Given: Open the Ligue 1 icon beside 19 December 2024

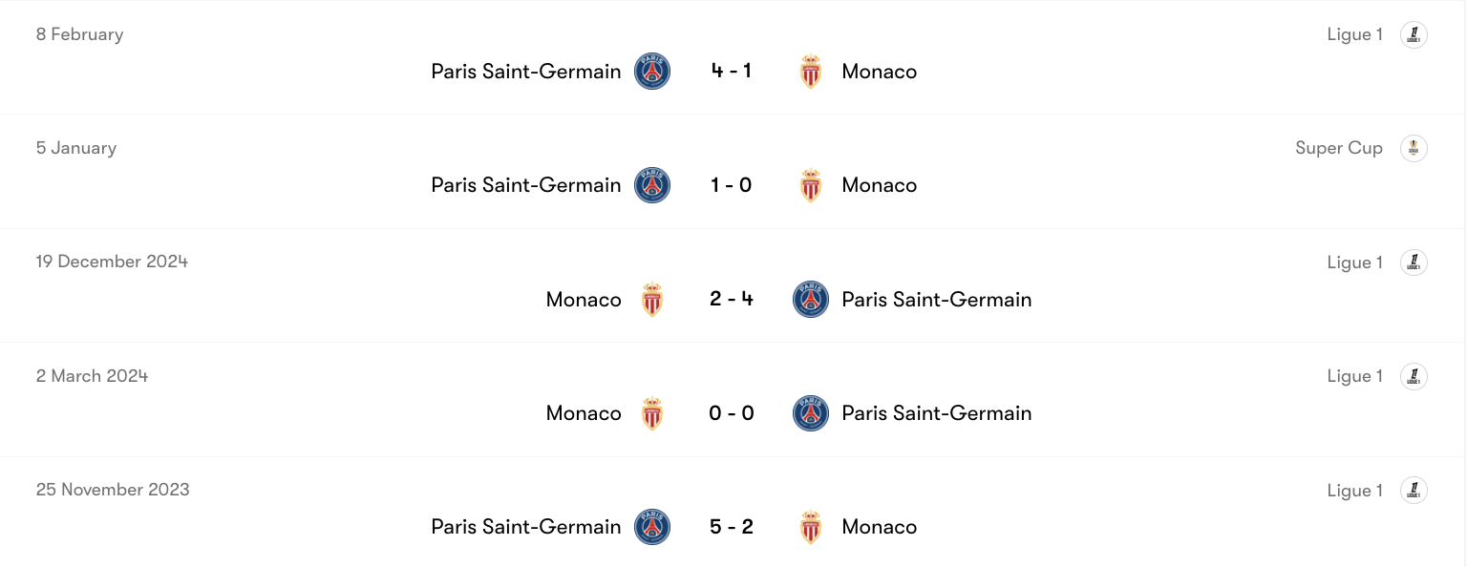Looking at the screenshot, I should click(1414, 262).
